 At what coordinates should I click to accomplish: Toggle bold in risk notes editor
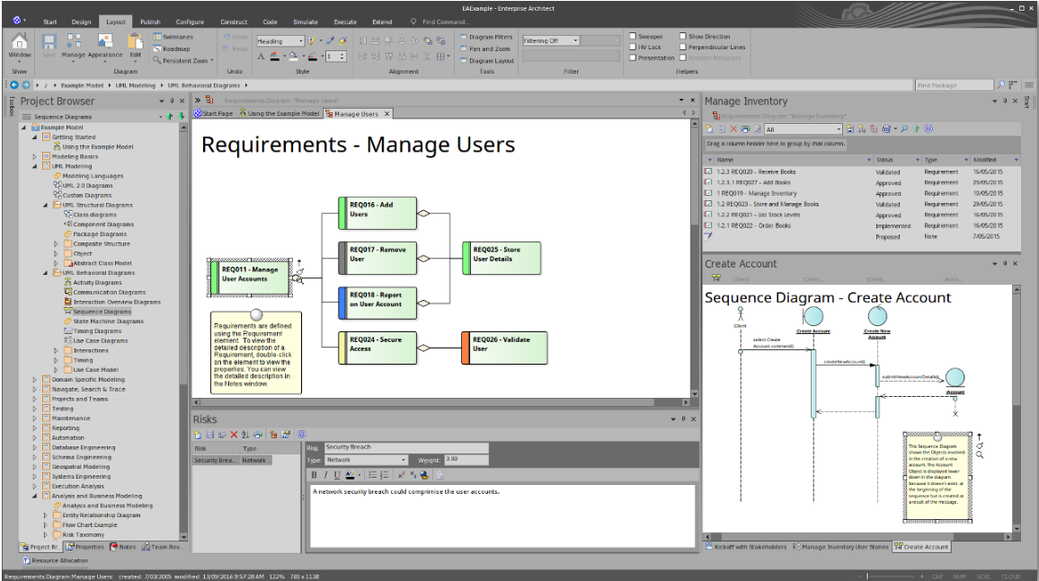click(314, 475)
